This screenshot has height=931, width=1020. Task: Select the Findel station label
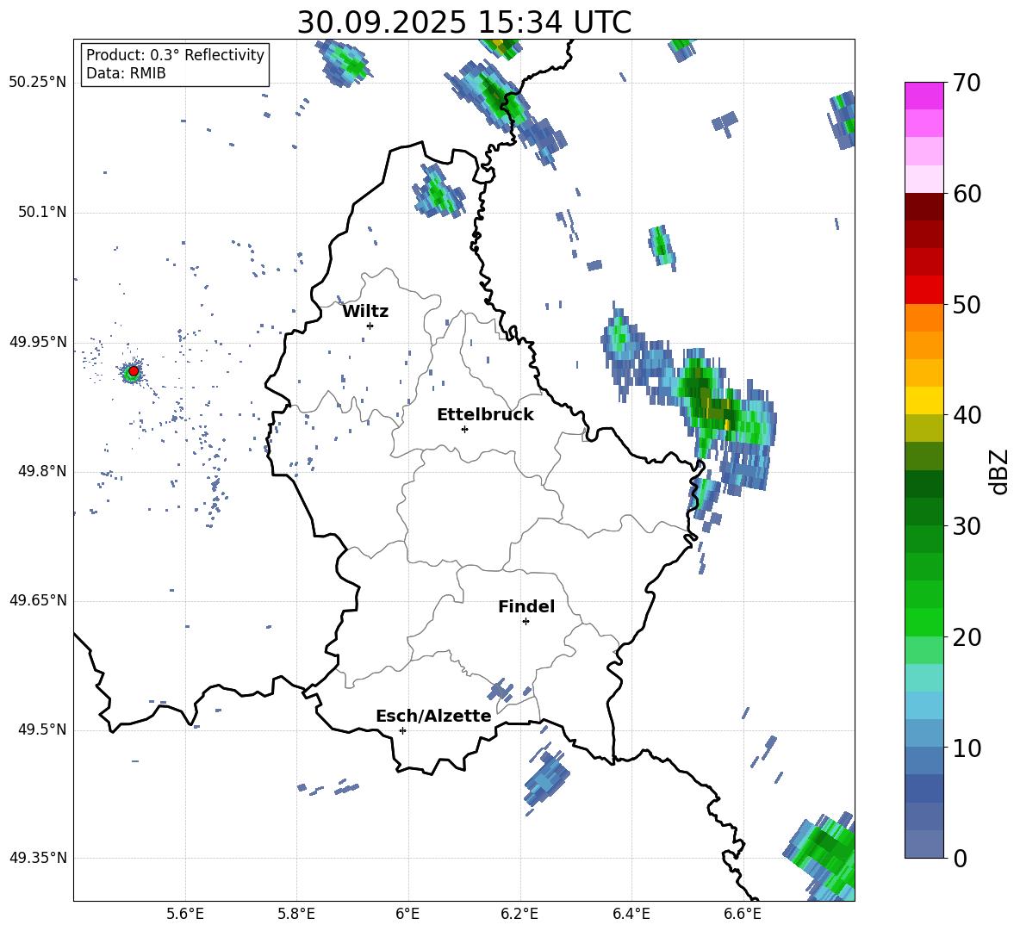[526, 606]
